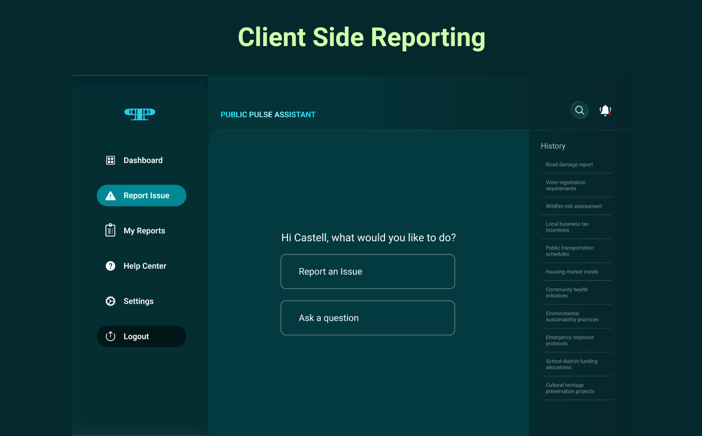Select Voter registration requirements history item

(x=565, y=185)
